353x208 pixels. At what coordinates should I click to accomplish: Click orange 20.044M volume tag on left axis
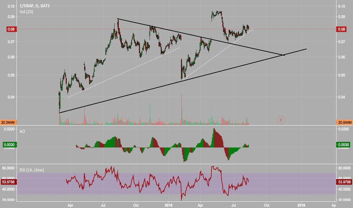click(x=8, y=123)
